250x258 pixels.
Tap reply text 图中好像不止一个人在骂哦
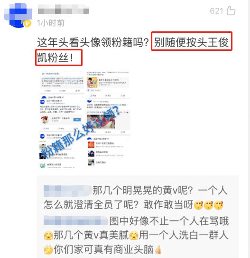(169, 220)
